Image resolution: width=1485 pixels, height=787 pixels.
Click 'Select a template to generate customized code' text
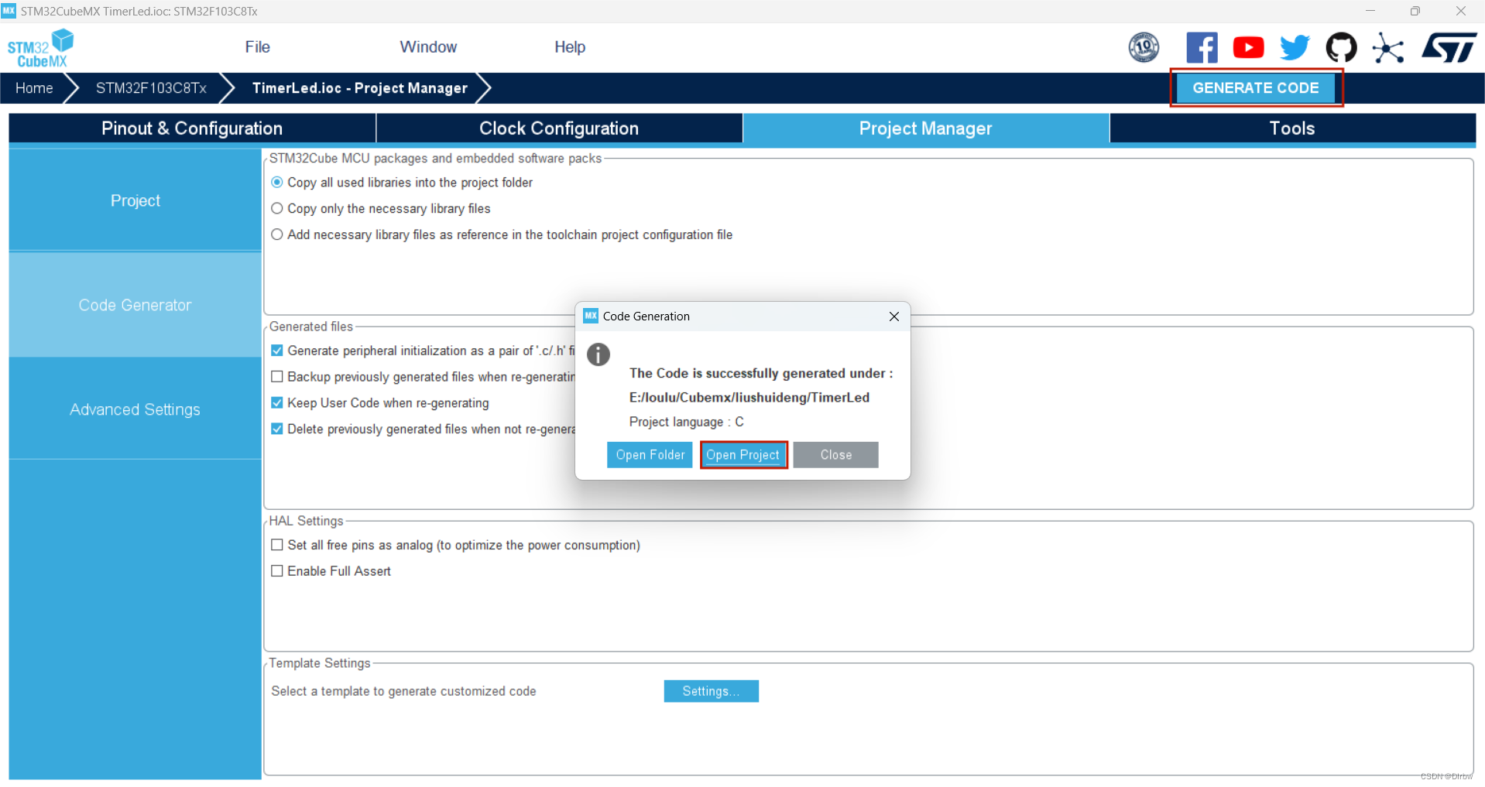coord(403,691)
